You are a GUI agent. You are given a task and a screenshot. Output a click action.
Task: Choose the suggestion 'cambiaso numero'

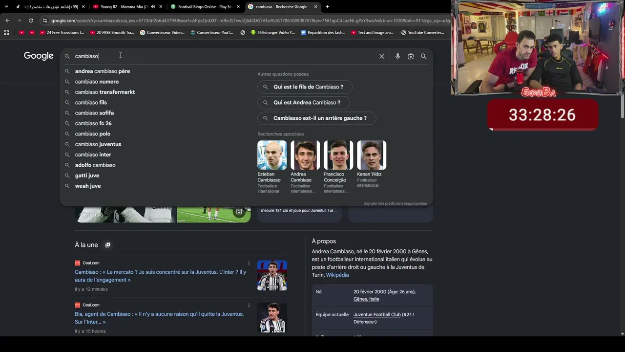coord(97,82)
